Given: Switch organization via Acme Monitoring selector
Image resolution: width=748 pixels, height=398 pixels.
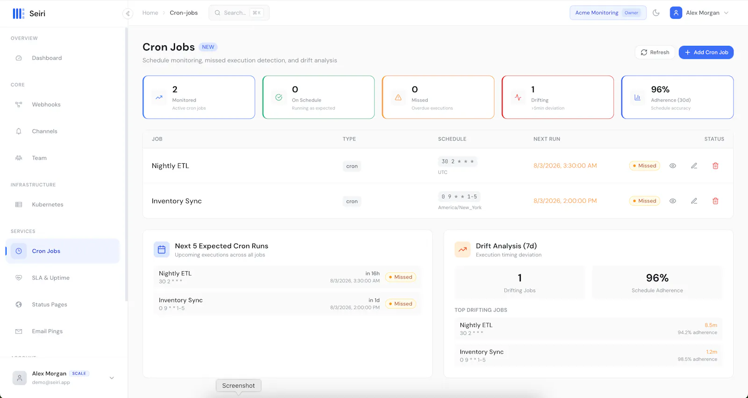Looking at the screenshot, I should pyautogui.click(x=608, y=13).
